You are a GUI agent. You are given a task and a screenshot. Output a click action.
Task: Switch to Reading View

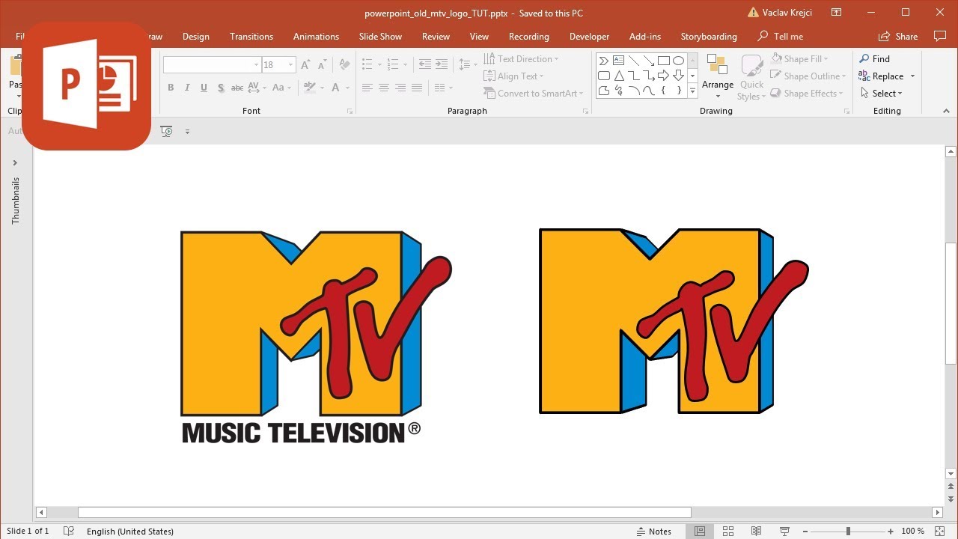pyautogui.click(x=756, y=532)
